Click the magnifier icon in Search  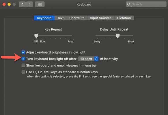tap(129, 4)
